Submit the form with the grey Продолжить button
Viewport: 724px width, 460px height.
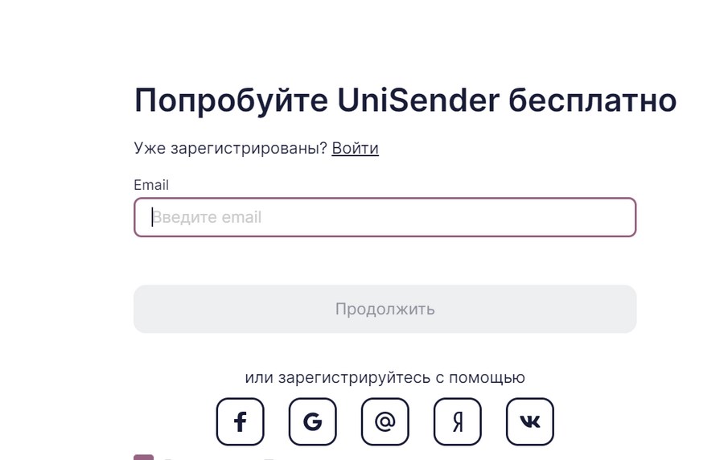385,309
